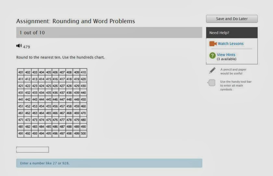Focus the answer input field
This screenshot has height=176, width=273.
click(32, 150)
